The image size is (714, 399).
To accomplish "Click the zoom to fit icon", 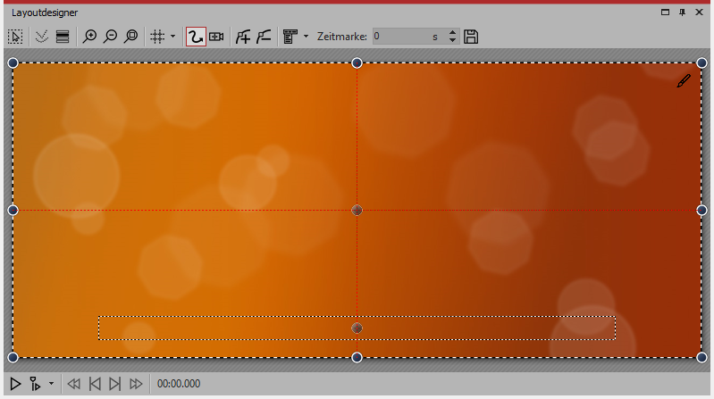I will click(131, 37).
